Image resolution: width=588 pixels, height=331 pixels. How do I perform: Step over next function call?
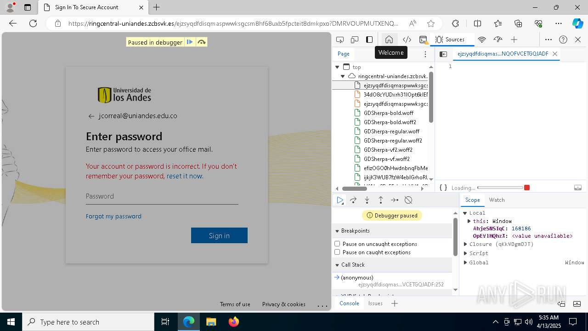click(353, 200)
